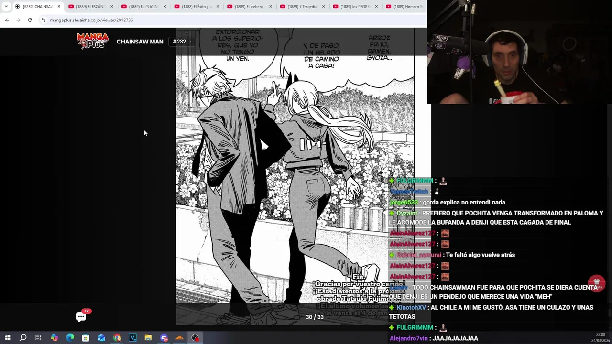
Task: Reload the page with the refresh icon
Action: 30,20
